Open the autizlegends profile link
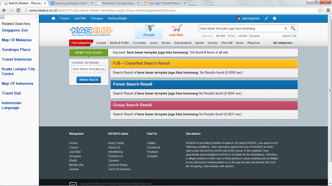The height and width of the screenshot is (186, 332). [251, 18]
